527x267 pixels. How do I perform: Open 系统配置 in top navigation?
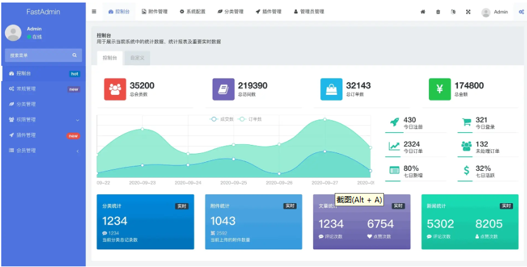192,12
